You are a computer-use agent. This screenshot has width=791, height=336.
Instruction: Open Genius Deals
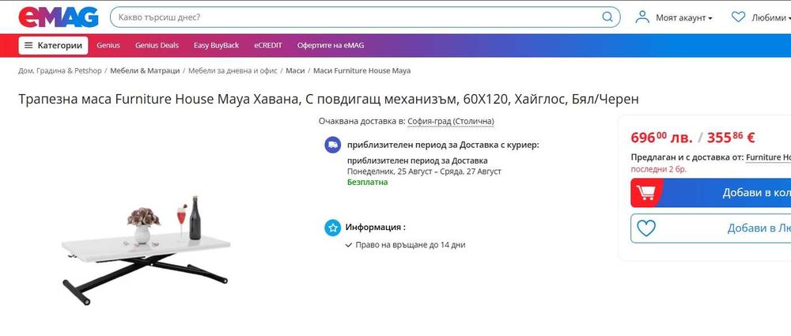click(x=157, y=45)
